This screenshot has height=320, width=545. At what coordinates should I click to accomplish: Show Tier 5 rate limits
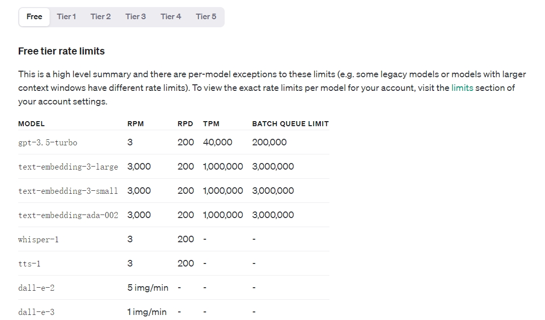(x=206, y=17)
